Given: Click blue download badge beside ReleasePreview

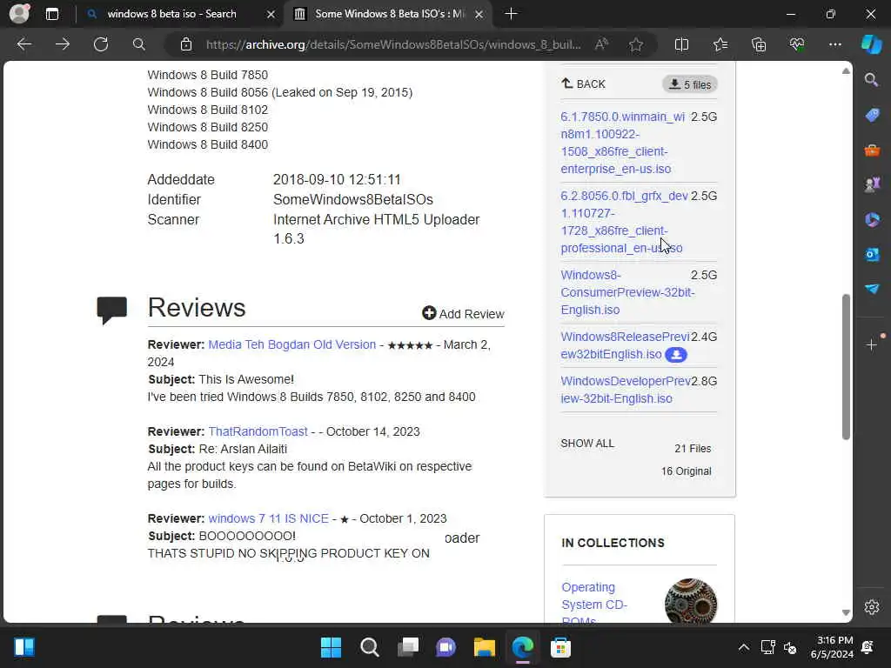Looking at the screenshot, I should (675, 355).
